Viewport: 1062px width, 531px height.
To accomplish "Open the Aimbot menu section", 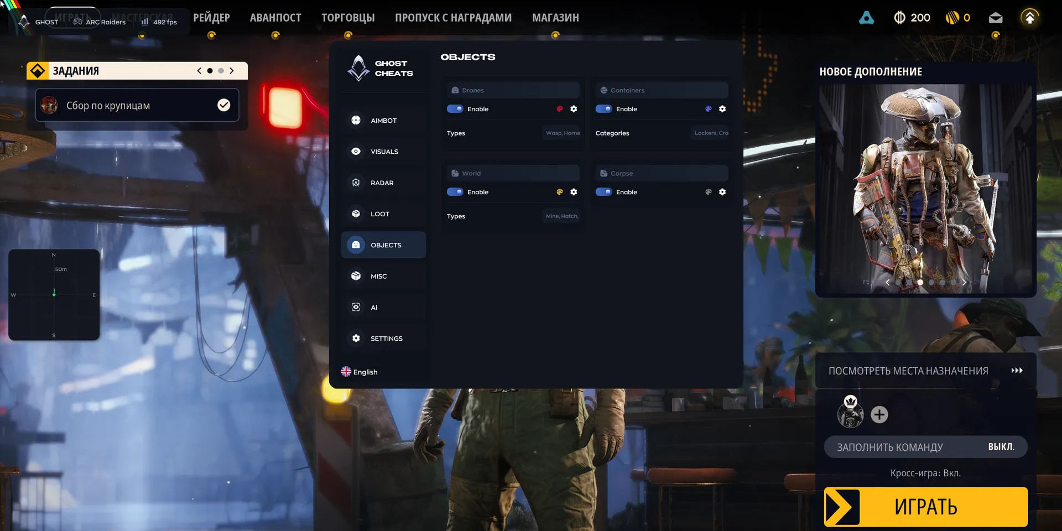I will 383,120.
